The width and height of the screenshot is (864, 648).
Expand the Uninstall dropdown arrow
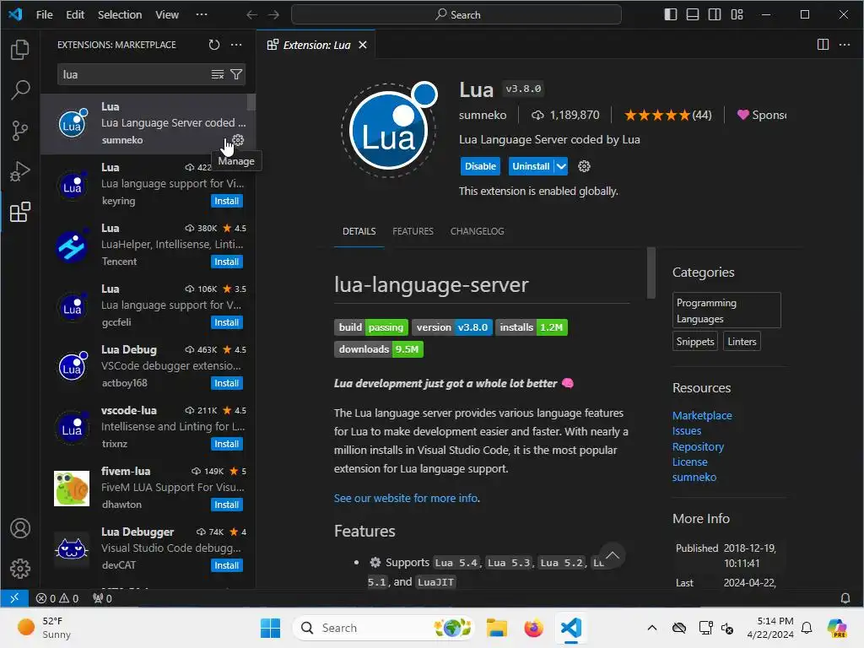click(x=561, y=166)
